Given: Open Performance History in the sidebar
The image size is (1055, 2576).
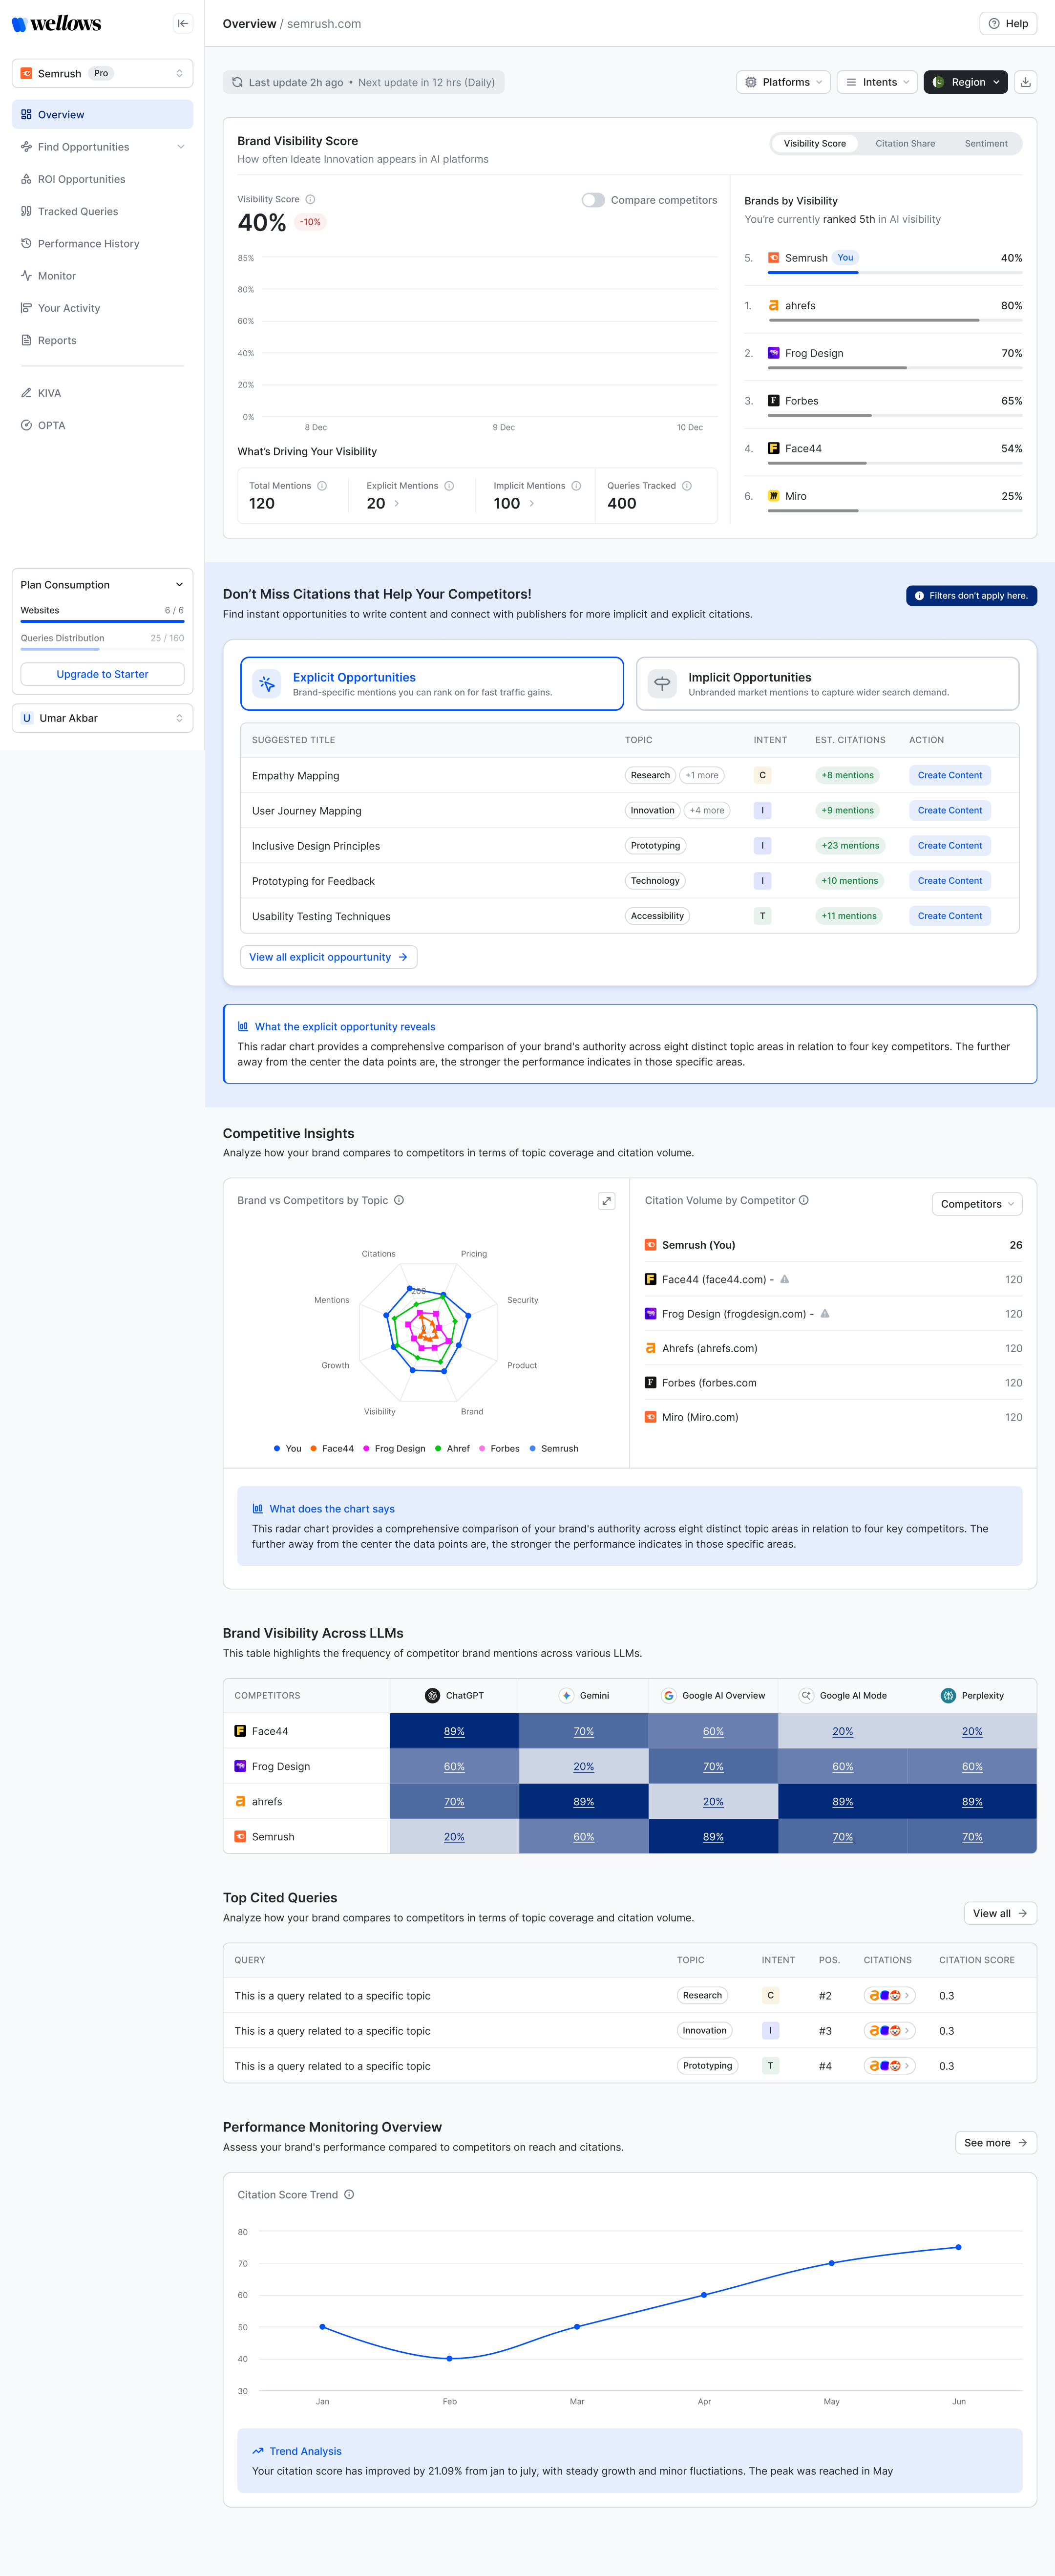Looking at the screenshot, I should point(102,244).
